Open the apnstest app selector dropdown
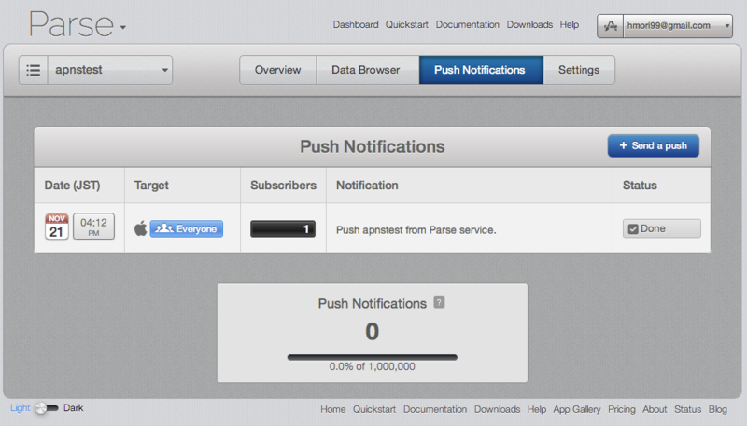747x426 pixels. [110, 70]
